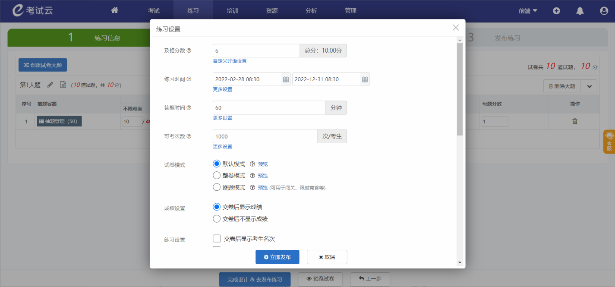
Task: Click help icon beside 及格分数
Action: pyautogui.click(x=189, y=50)
